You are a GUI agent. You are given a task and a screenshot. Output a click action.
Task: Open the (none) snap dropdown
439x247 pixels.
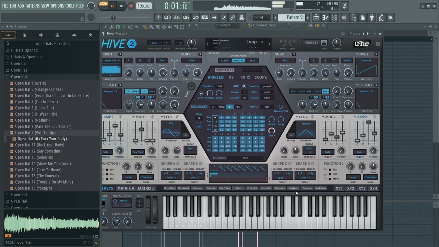261,17
